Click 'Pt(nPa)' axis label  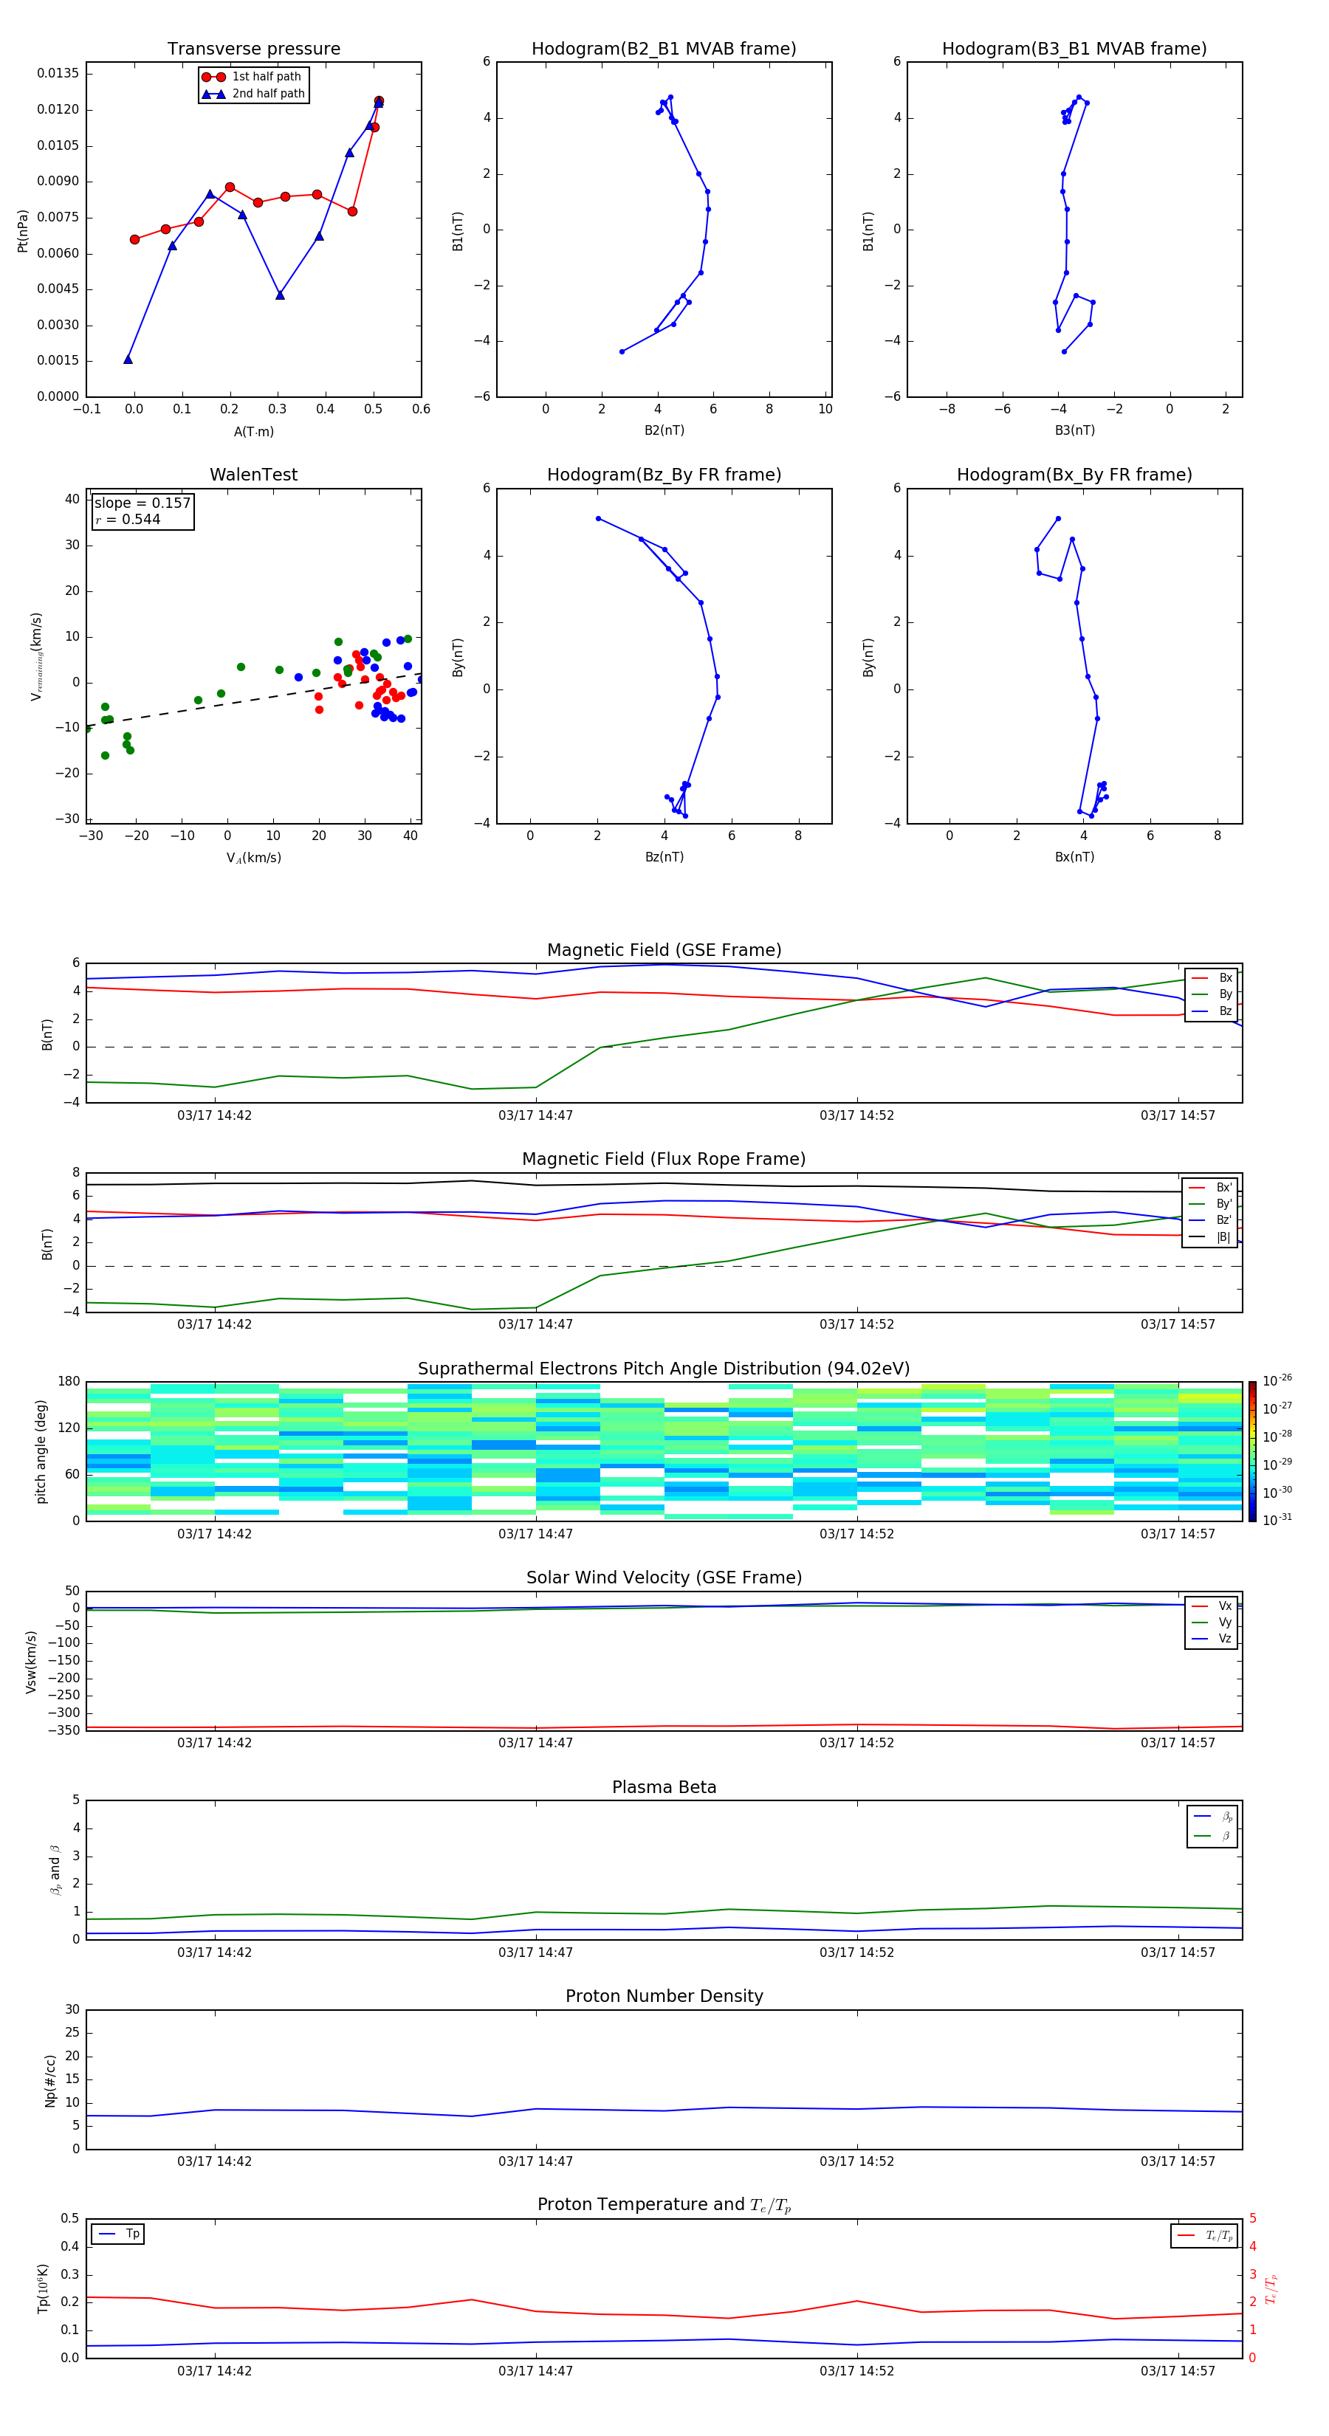point(23,230)
